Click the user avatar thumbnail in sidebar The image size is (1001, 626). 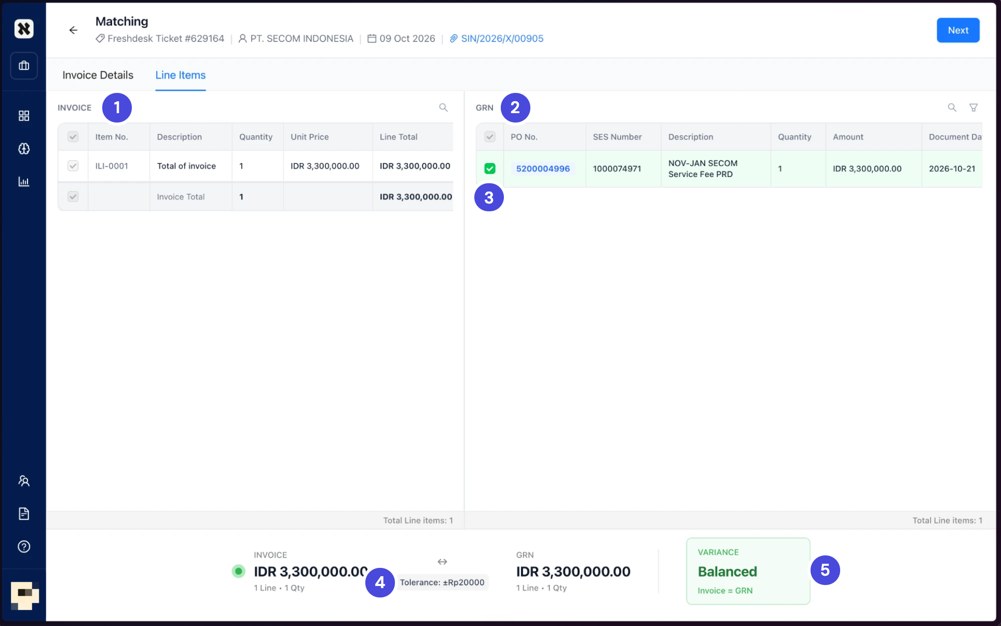[x=24, y=595]
